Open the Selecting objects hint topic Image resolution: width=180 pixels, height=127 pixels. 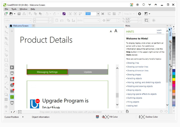click(x=135, y=78)
